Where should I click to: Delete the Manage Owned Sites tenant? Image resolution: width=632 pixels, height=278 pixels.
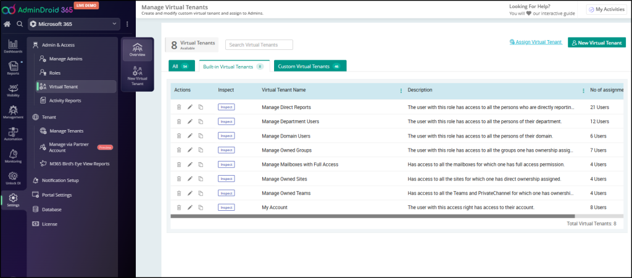click(x=178, y=179)
